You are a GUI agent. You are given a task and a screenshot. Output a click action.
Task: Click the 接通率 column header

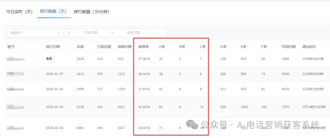(144, 47)
